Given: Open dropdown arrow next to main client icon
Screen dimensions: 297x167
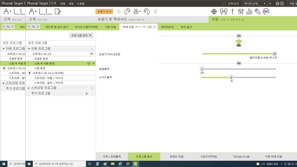Looking at the screenshot, I should [36, 11].
